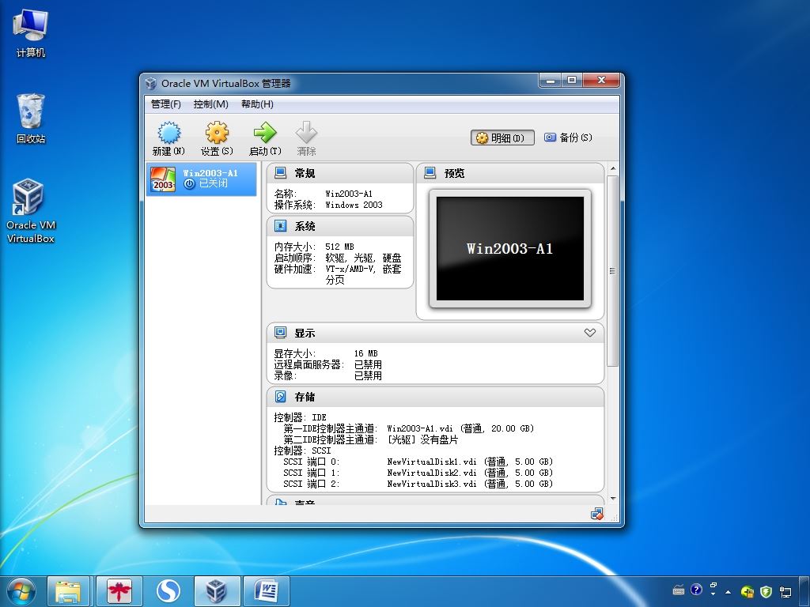Click the keyboard tray icon
This screenshot has height=607, width=810.
[679, 590]
